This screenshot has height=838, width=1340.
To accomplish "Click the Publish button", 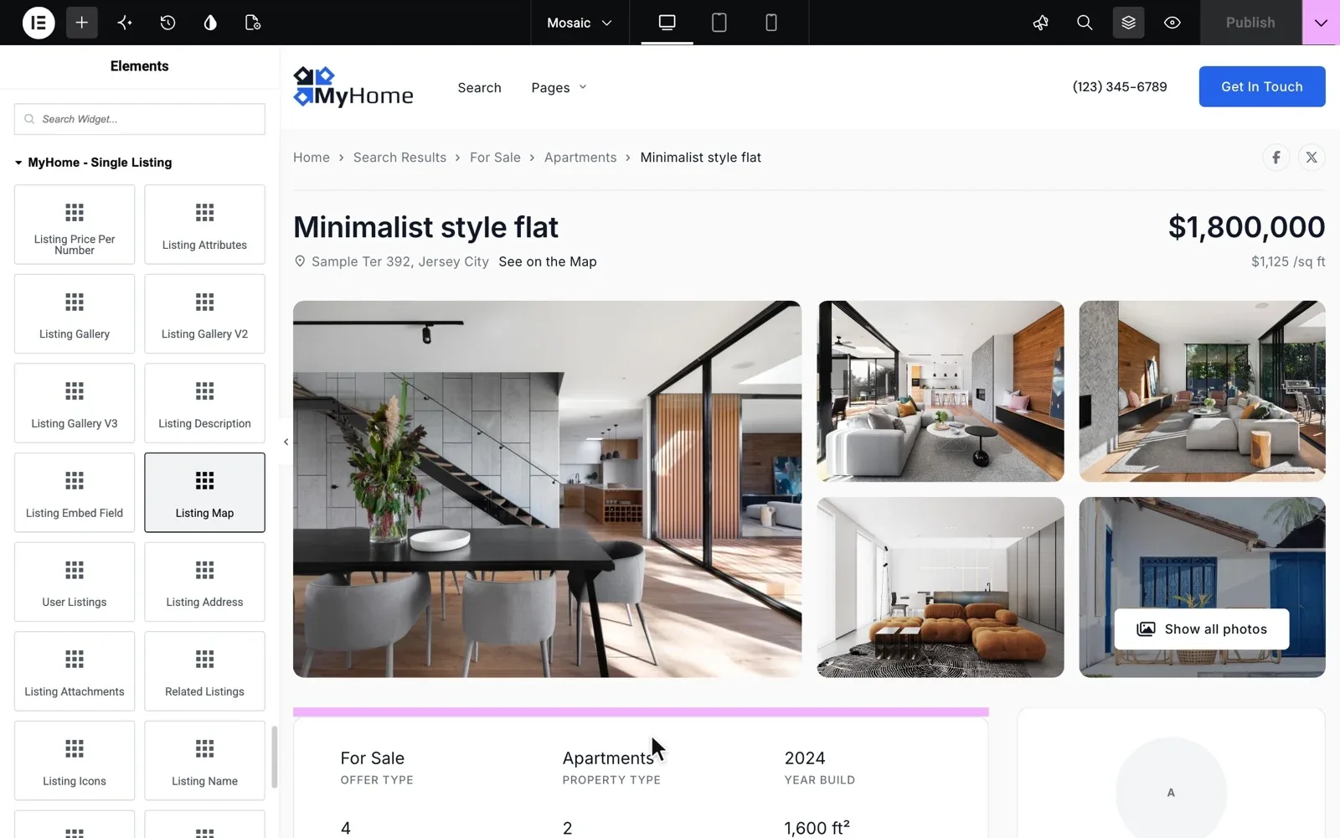I will 1250,23.
